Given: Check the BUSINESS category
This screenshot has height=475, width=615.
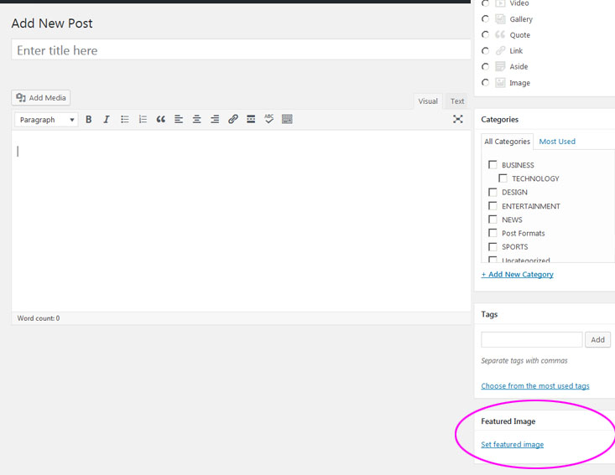Looking at the screenshot, I should pos(493,164).
